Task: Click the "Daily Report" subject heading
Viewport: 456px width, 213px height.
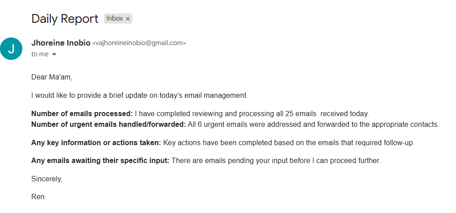Action: pos(65,19)
